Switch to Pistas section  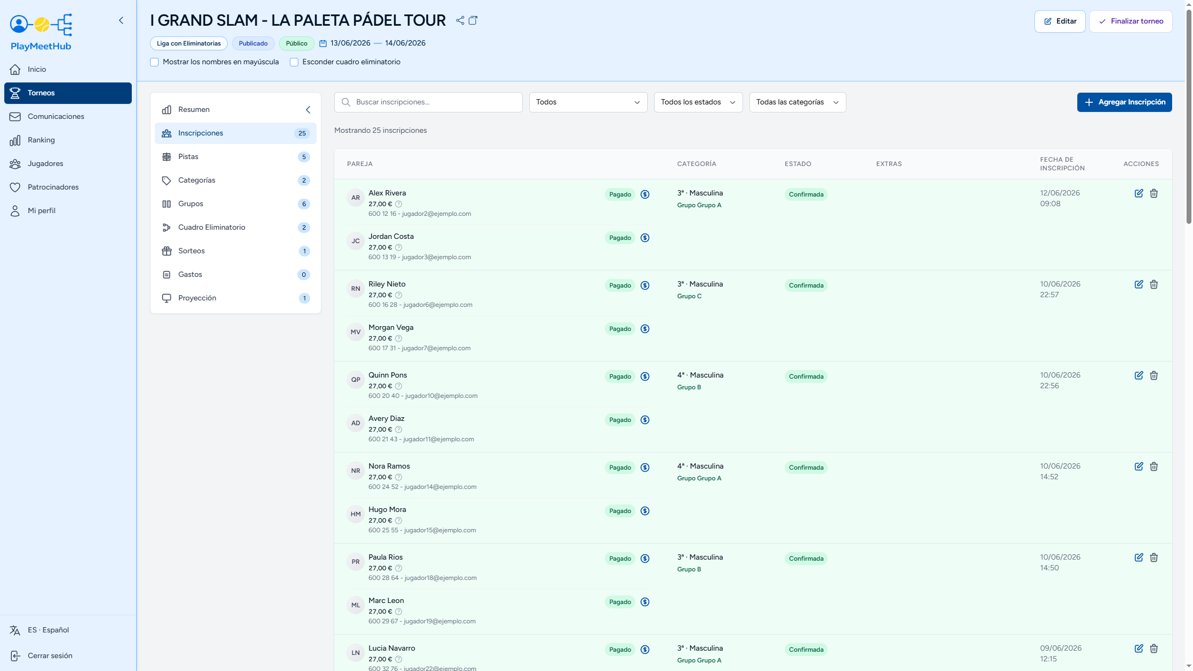pyautogui.click(x=236, y=157)
